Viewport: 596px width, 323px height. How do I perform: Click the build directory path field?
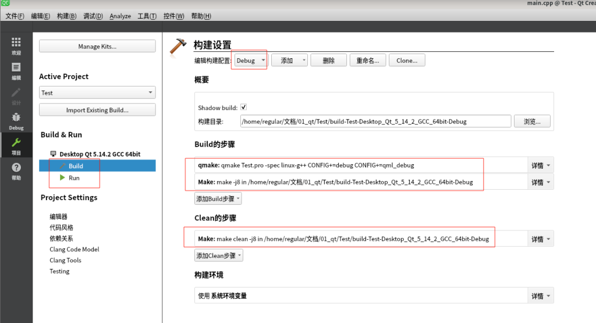point(375,122)
